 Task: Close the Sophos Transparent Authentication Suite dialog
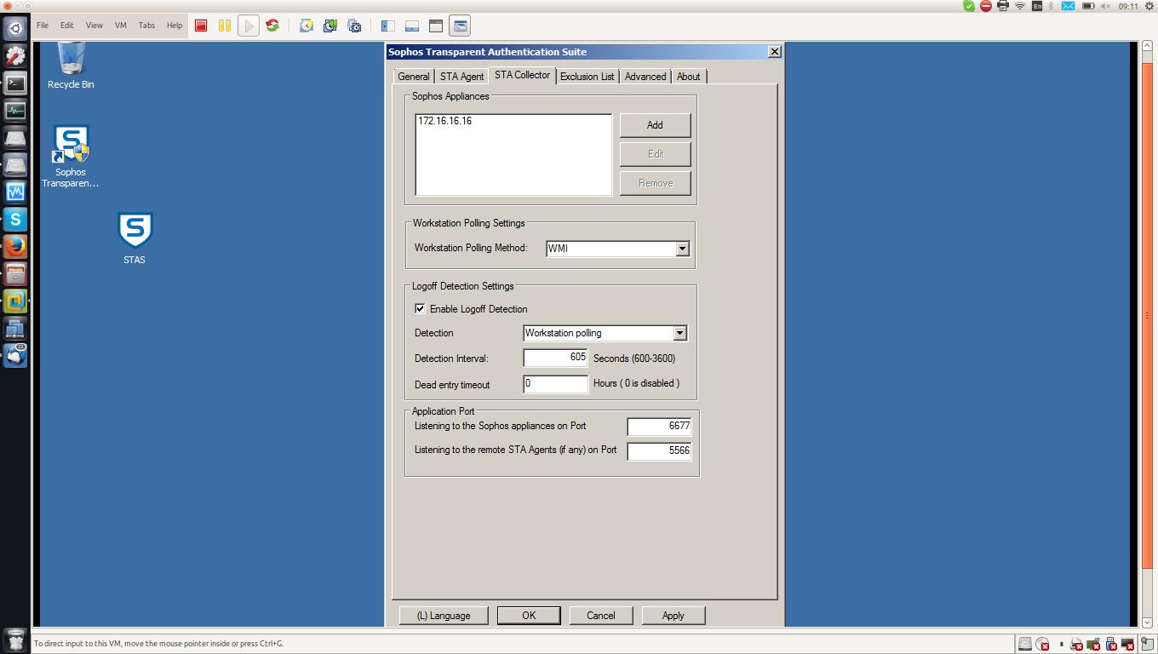click(x=774, y=52)
